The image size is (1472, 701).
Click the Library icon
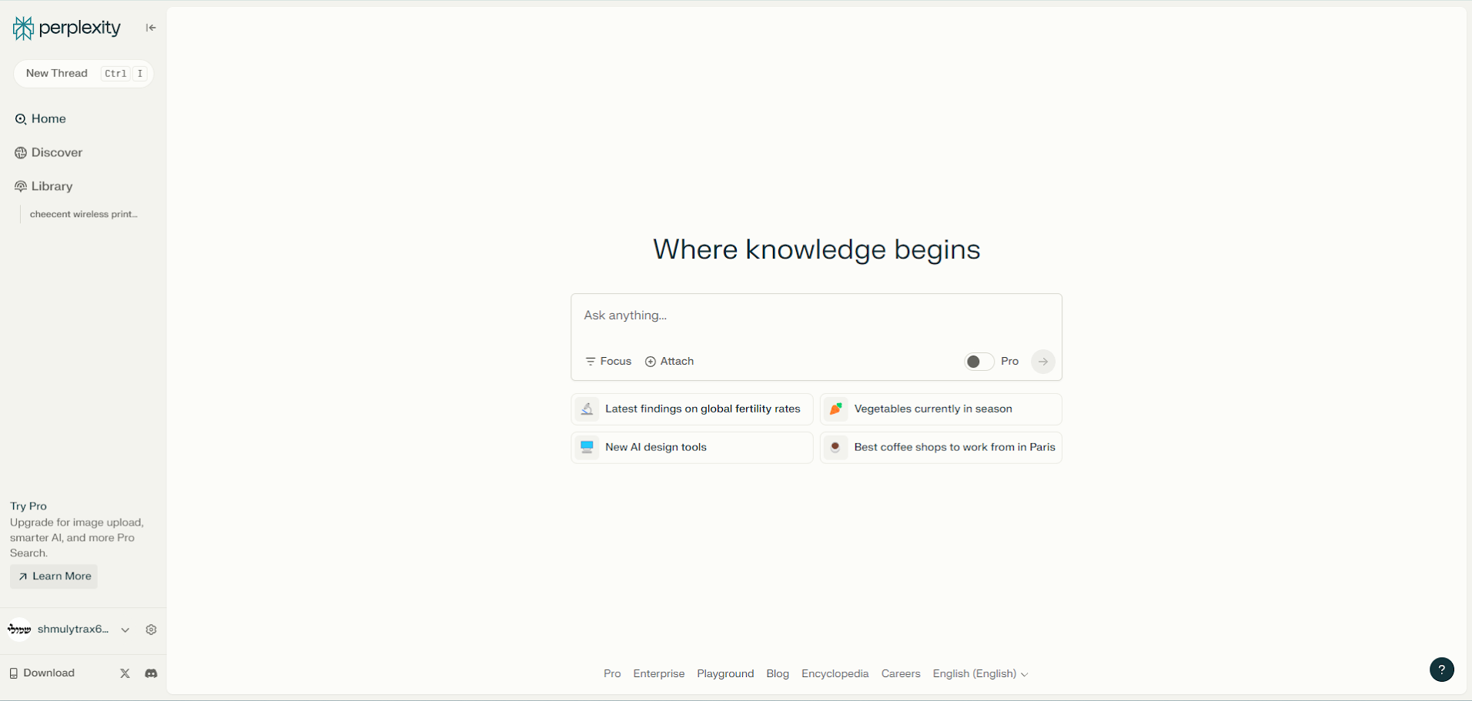21,187
